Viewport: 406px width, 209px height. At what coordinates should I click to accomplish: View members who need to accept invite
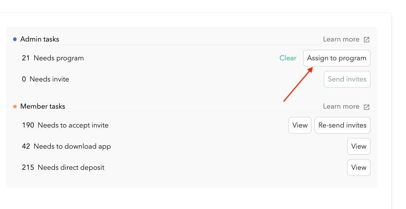click(300, 125)
